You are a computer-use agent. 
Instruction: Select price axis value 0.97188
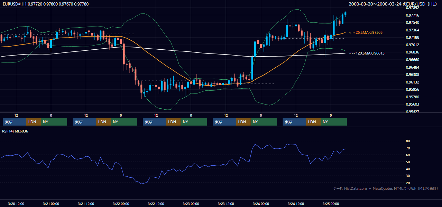[x=412, y=38]
